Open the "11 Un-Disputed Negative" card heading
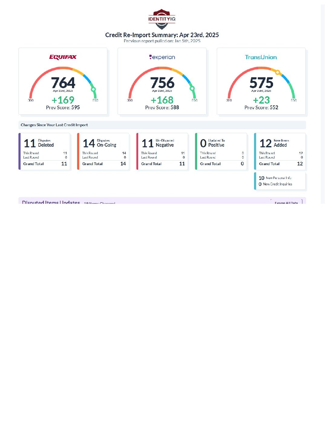 pyautogui.click(x=158, y=143)
